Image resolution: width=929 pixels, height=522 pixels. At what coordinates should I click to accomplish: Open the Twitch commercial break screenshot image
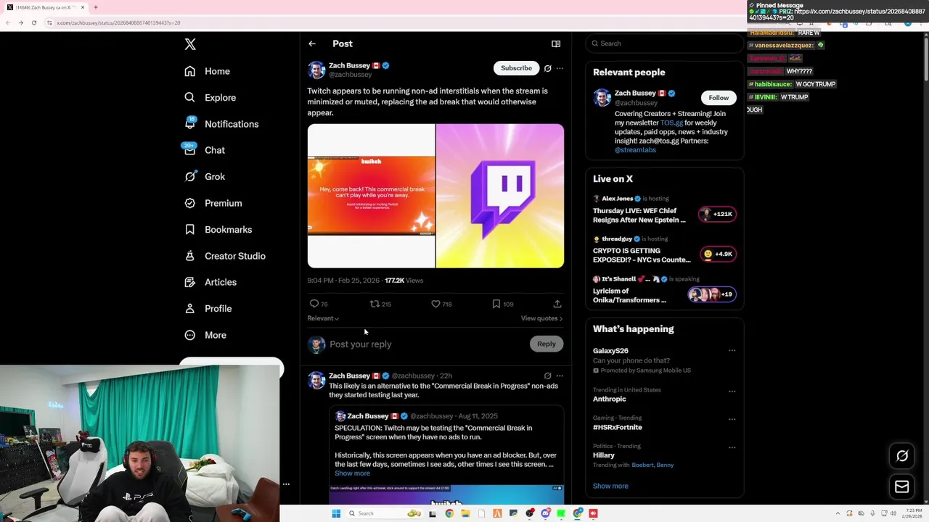click(x=371, y=196)
